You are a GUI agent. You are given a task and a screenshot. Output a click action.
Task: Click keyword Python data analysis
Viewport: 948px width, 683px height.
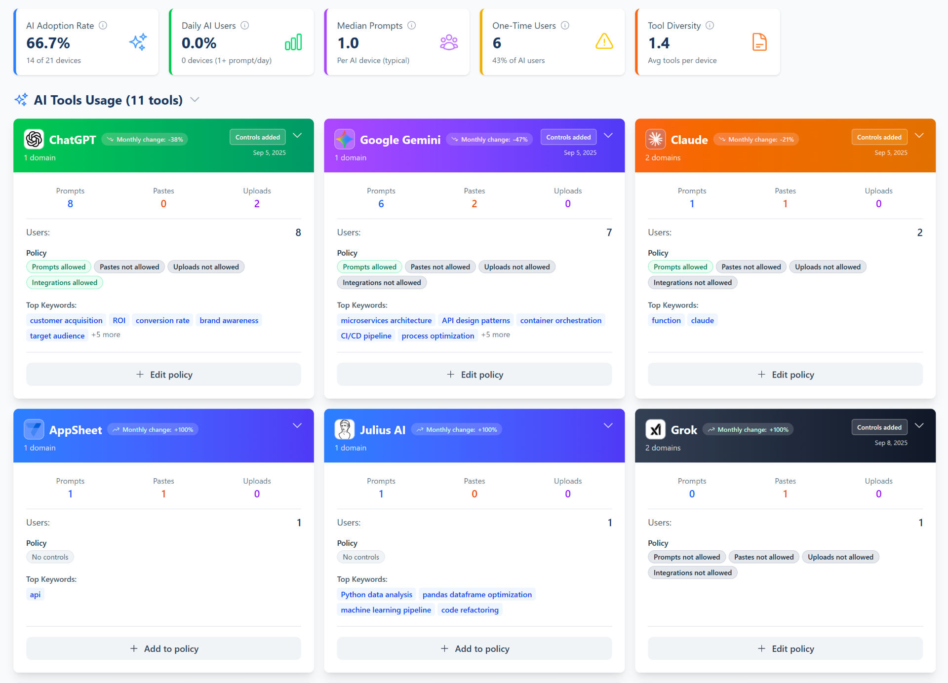(376, 594)
